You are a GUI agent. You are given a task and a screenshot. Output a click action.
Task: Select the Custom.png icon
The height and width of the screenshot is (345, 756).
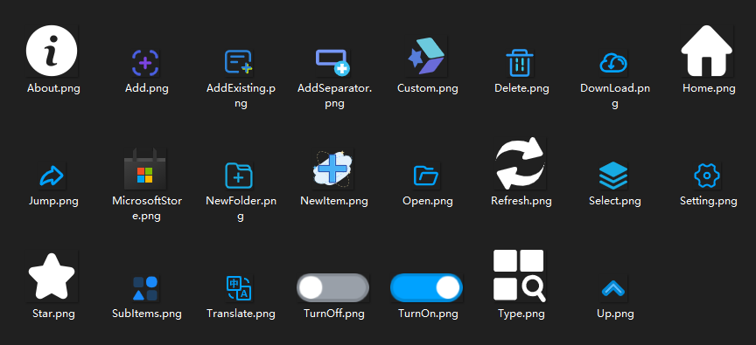(x=426, y=56)
